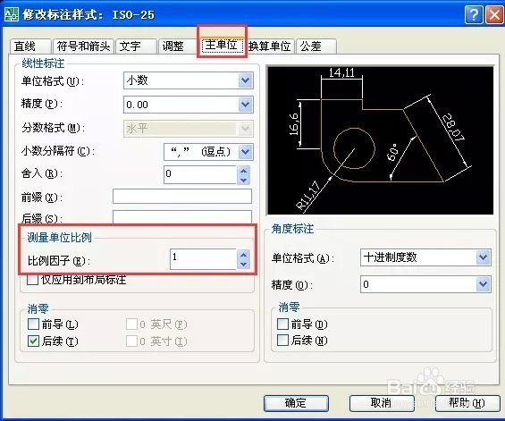Click the 舍入(R) input field
Viewport: 505px width, 421px height.
click(x=200, y=174)
